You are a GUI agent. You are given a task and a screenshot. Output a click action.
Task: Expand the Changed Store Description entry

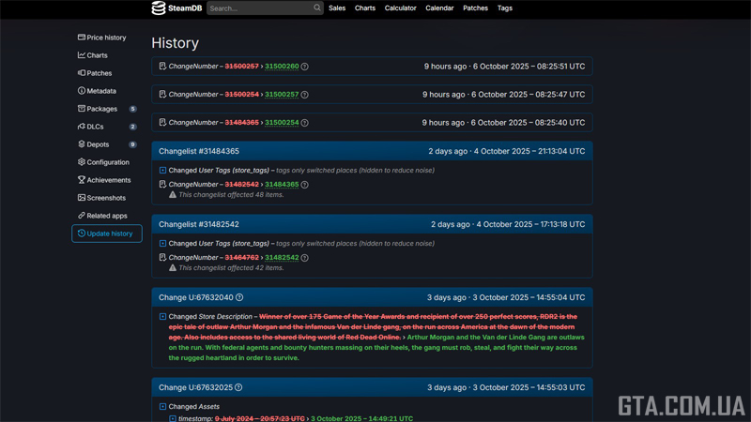click(162, 317)
